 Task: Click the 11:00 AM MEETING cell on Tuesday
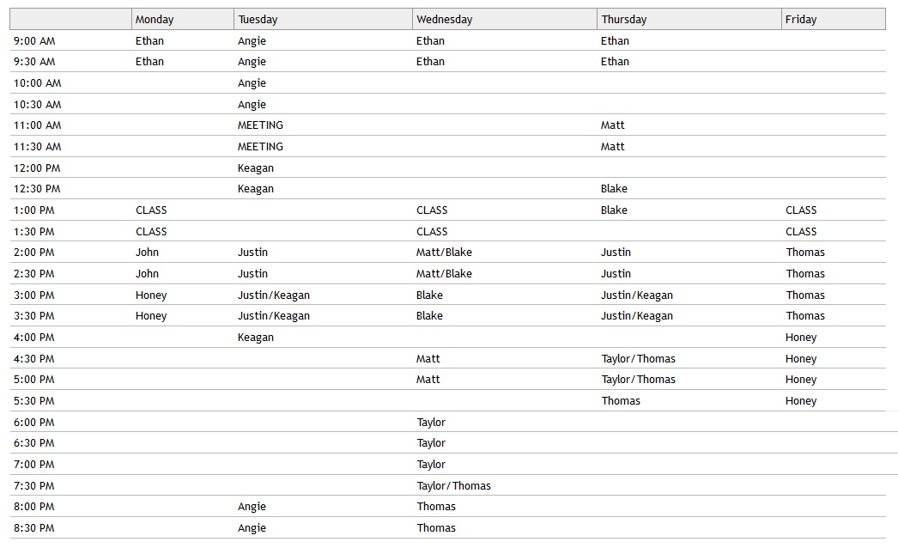click(260, 125)
